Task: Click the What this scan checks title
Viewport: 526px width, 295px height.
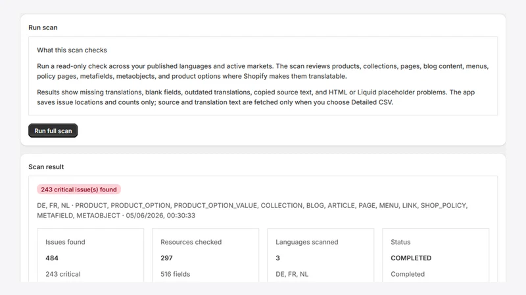Action: coord(72,50)
